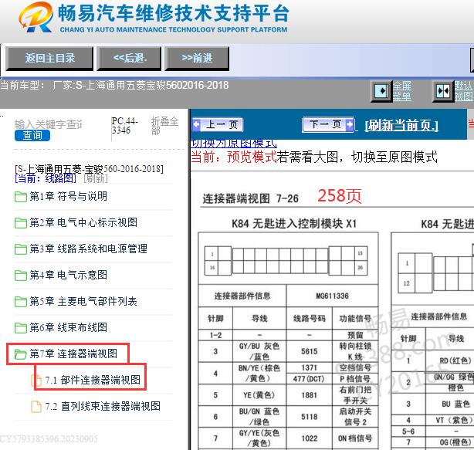The width and height of the screenshot is (474, 450).
Task: Click wire number cell 5118
Action: (310, 417)
